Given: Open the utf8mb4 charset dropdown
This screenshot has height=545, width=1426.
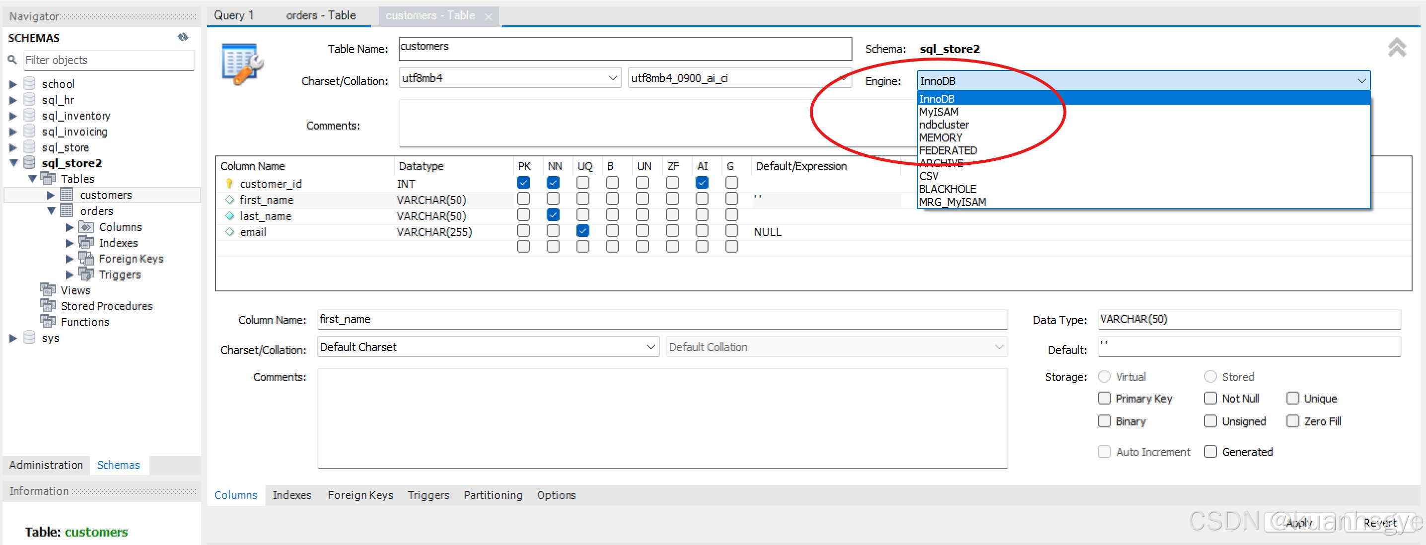Looking at the screenshot, I should click(x=612, y=78).
